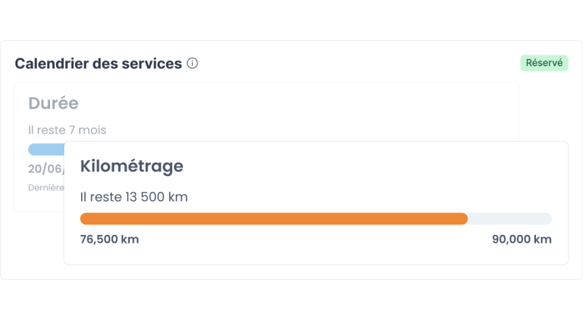
Task: Click the Dernière caption under the date
Action: pyautogui.click(x=46, y=187)
